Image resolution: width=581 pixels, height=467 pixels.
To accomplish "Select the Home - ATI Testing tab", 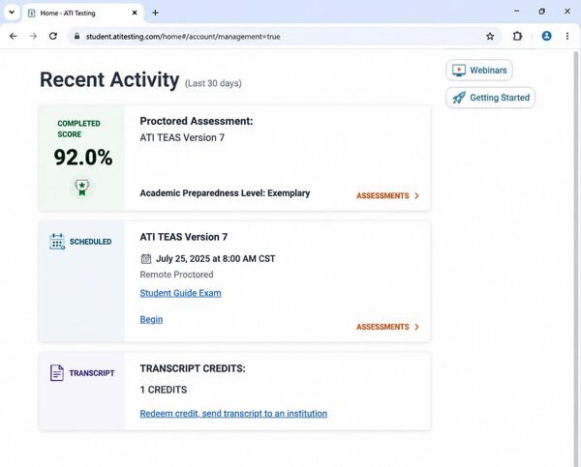I will click(x=83, y=13).
